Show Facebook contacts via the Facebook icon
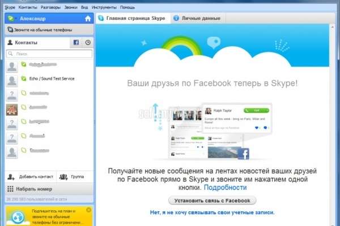340x226 pixels. pyautogui.click(x=76, y=42)
